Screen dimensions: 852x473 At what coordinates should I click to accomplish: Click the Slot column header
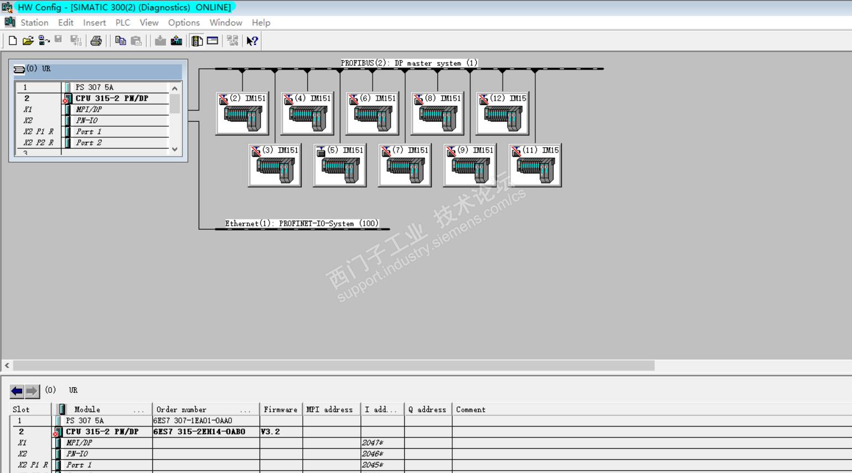[31, 409]
